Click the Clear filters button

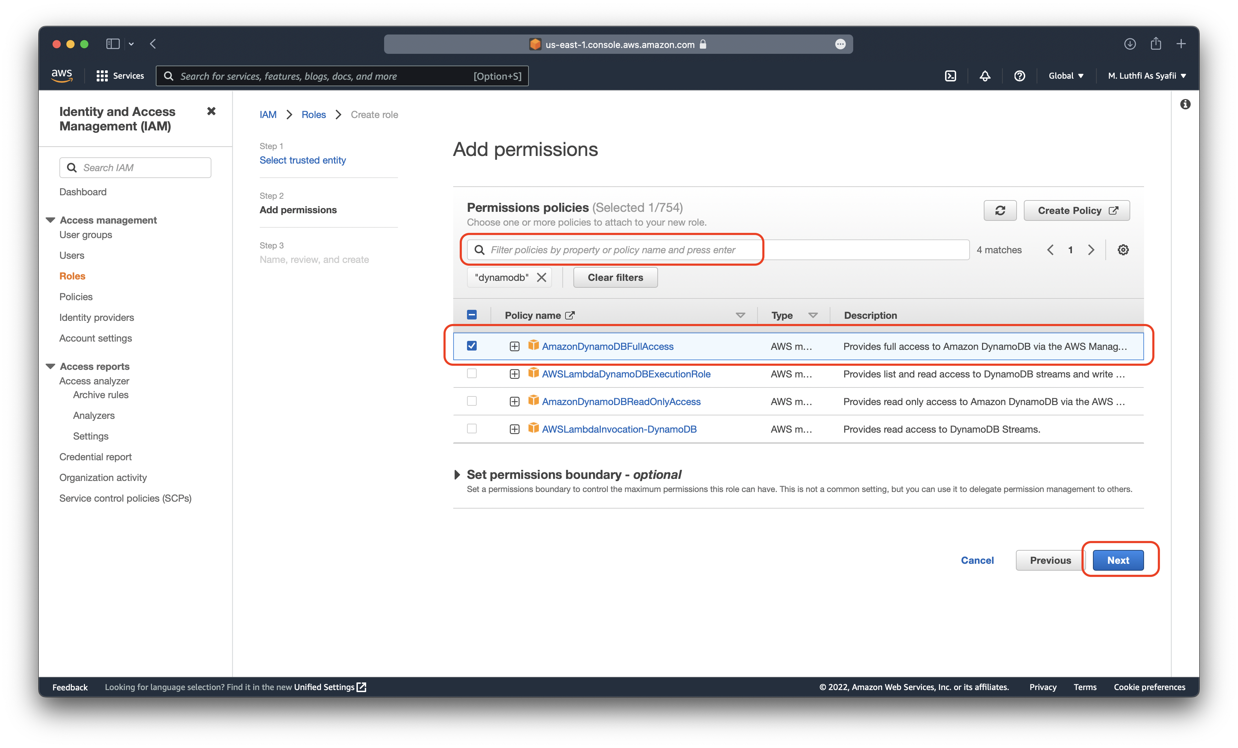pyautogui.click(x=615, y=278)
